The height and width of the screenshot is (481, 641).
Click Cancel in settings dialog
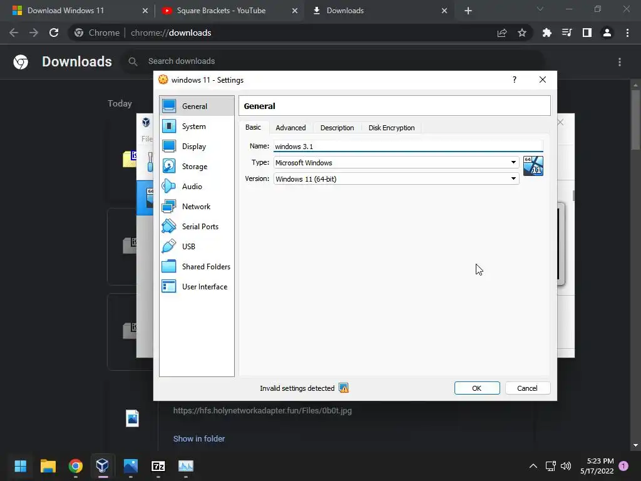(527, 388)
